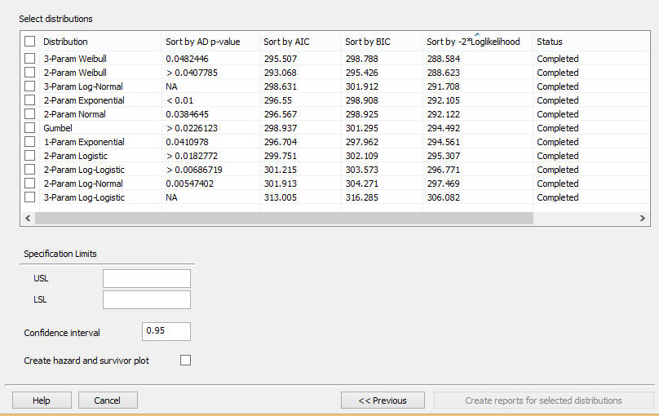Click the Status column header

point(549,42)
